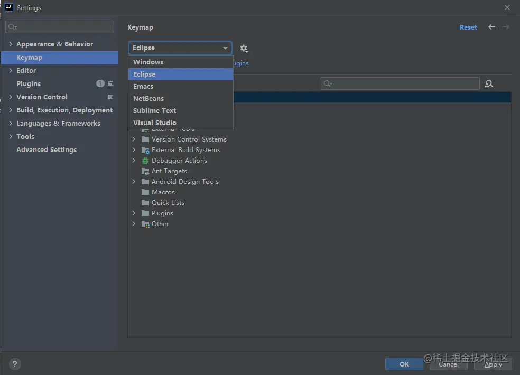Expand the Plugins tree node
Image resolution: width=520 pixels, height=375 pixels.
(x=134, y=213)
